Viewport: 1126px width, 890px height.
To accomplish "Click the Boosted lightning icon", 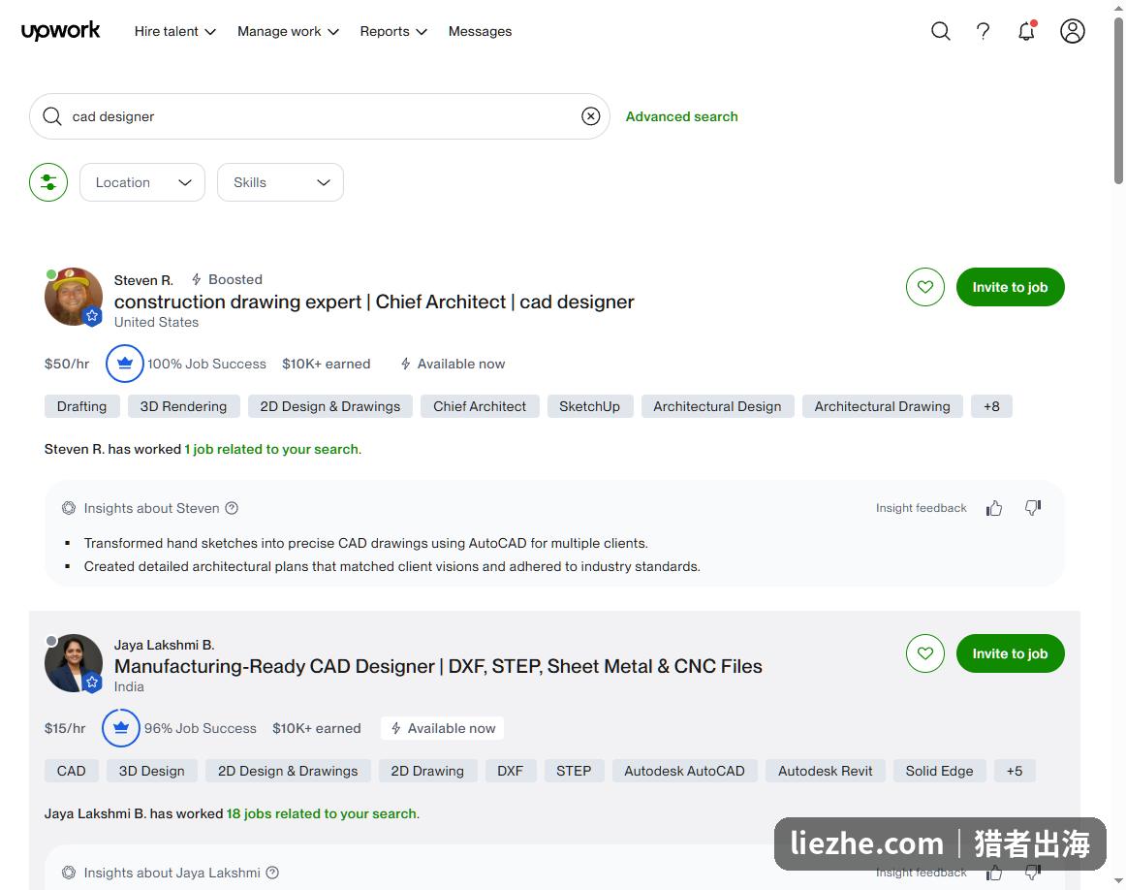I will pyautogui.click(x=196, y=279).
